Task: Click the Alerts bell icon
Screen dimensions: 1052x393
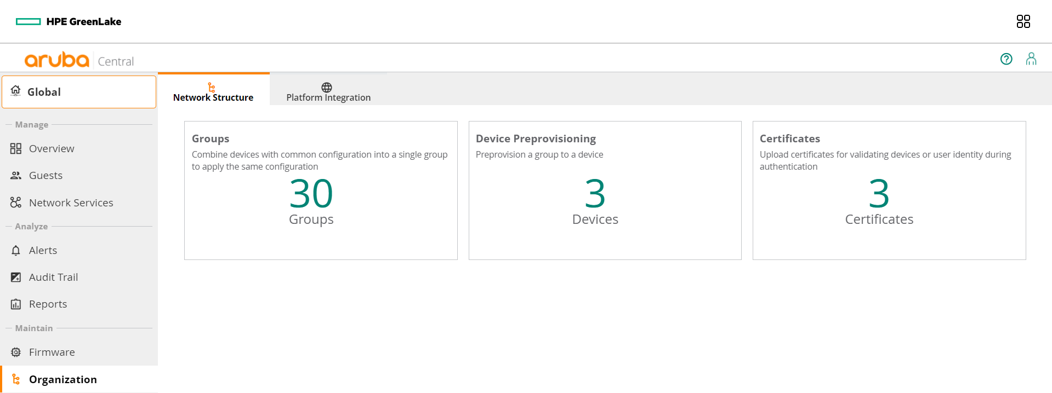Action: tap(16, 250)
